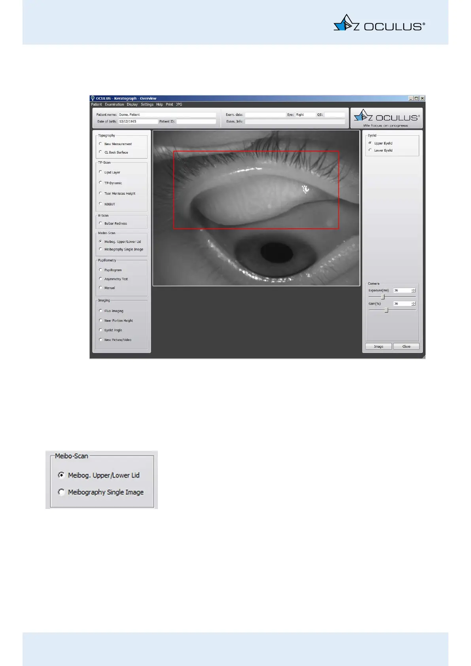471x666 pixels.
Task: Click the Eye field showing Right
Action: click(306, 115)
